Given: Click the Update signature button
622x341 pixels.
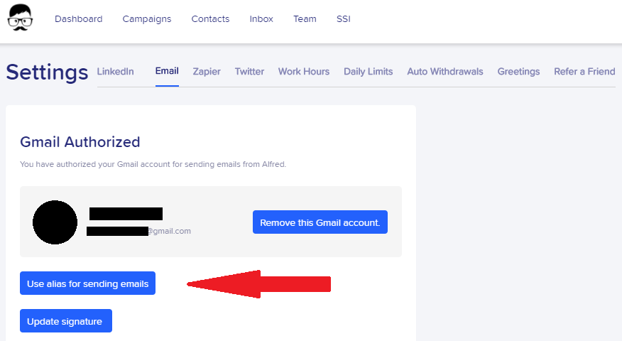Looking at the screenshot, I should click(x=66, y=321).
